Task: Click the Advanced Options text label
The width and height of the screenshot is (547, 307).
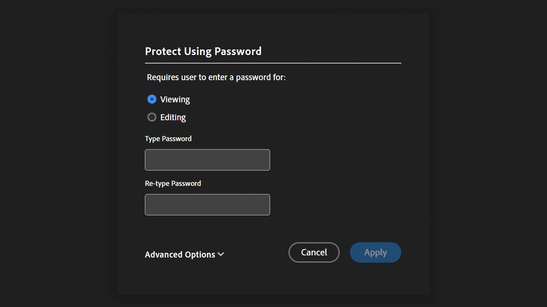Action: pyautogui.click(x=180, y=255)
